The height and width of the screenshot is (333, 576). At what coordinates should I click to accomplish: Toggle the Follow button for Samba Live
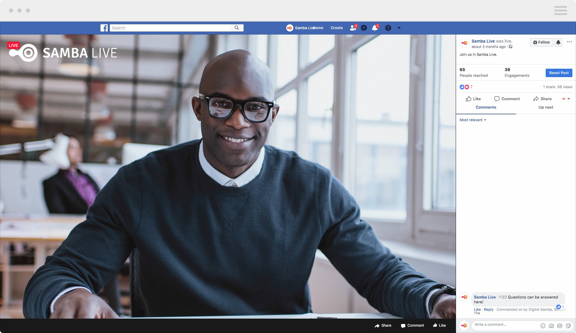point(541,42)
